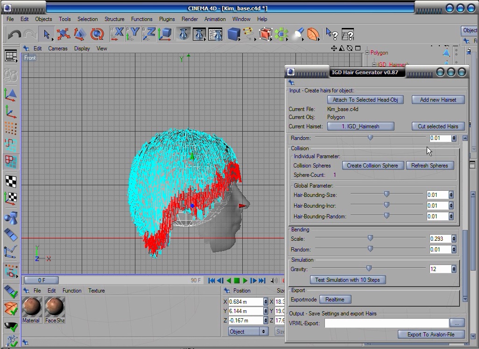Render to Picture Viewer

pyautogui.click(x=199, y=34)
